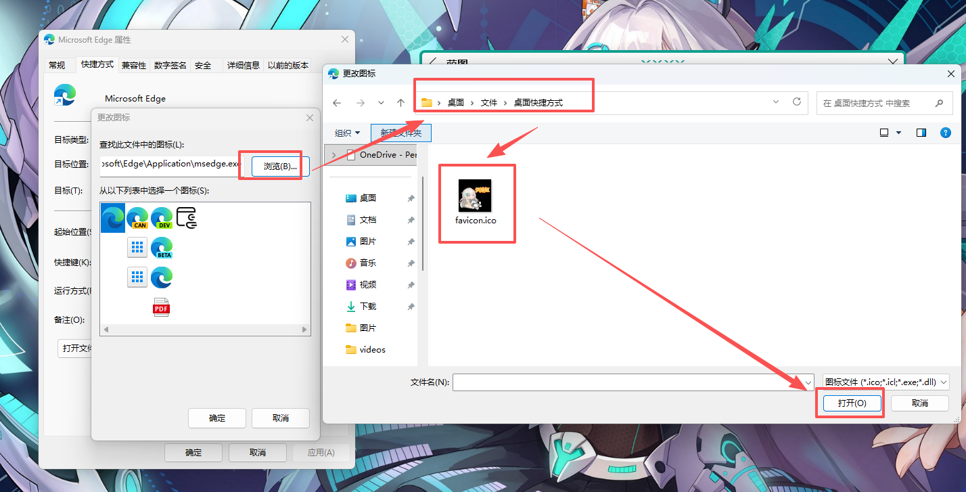Image resolution: width=966 pixels, height=492 pixels.
Task: Switch to the 快捷方式 tab
Action: [97, 64]
